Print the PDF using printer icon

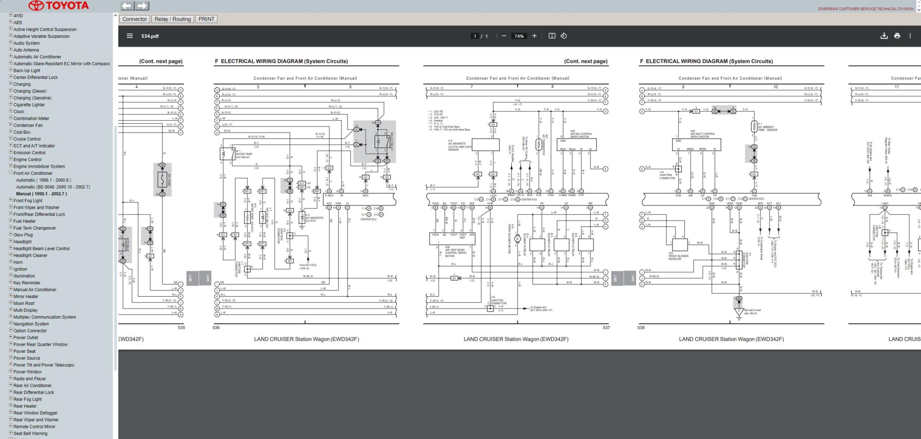tap(897, 36)
